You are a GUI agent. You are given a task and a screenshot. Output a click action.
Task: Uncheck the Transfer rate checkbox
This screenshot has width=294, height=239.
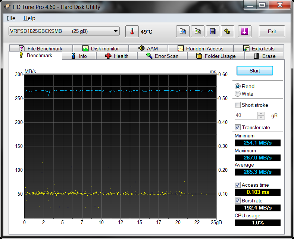click(x=238, y=127)
